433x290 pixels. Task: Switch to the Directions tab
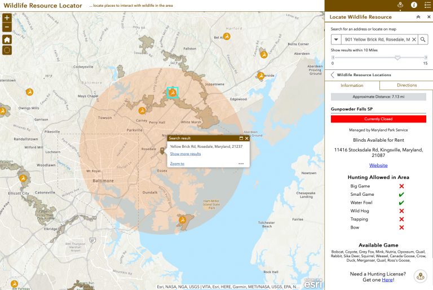(407, 85)
